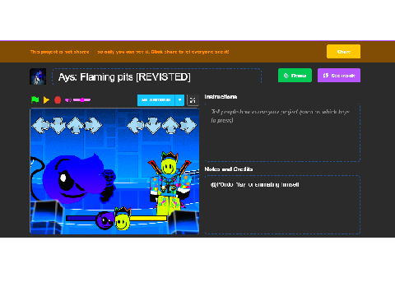Edit the project title Ays: Flaming pits [REVISTED]
Image resolution: width=395 pixels, height=296 pixels.
point(156,76)
